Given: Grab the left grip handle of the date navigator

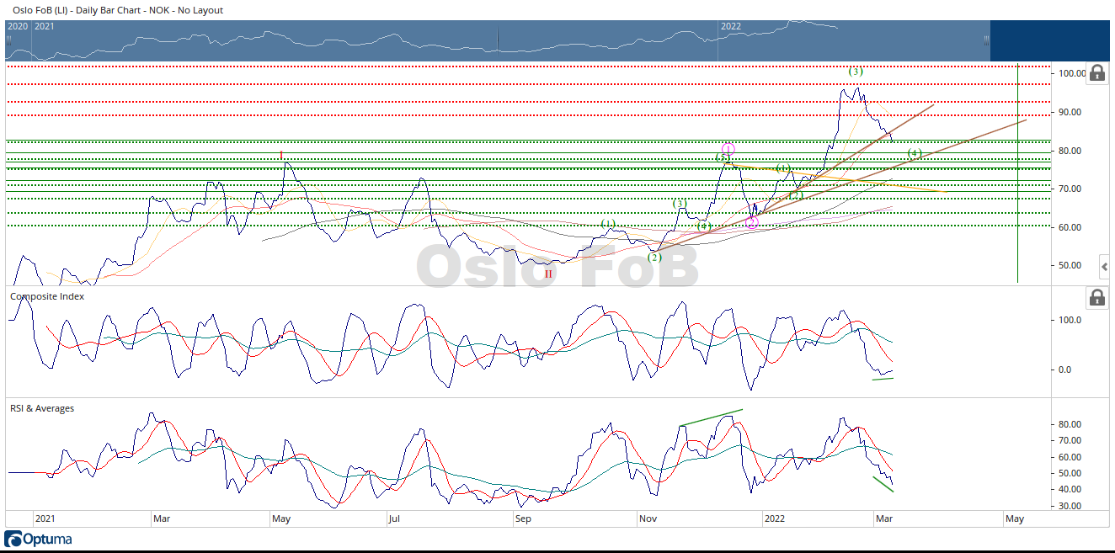Looking at the screenshot, I should point(8,40).
